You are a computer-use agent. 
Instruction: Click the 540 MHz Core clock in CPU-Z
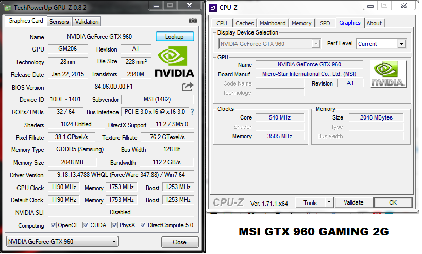point(280,117)
